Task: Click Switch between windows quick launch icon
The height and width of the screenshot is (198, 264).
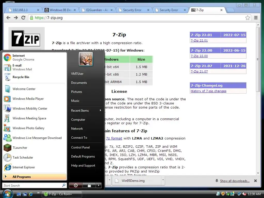Action: [x=25, y=194]
